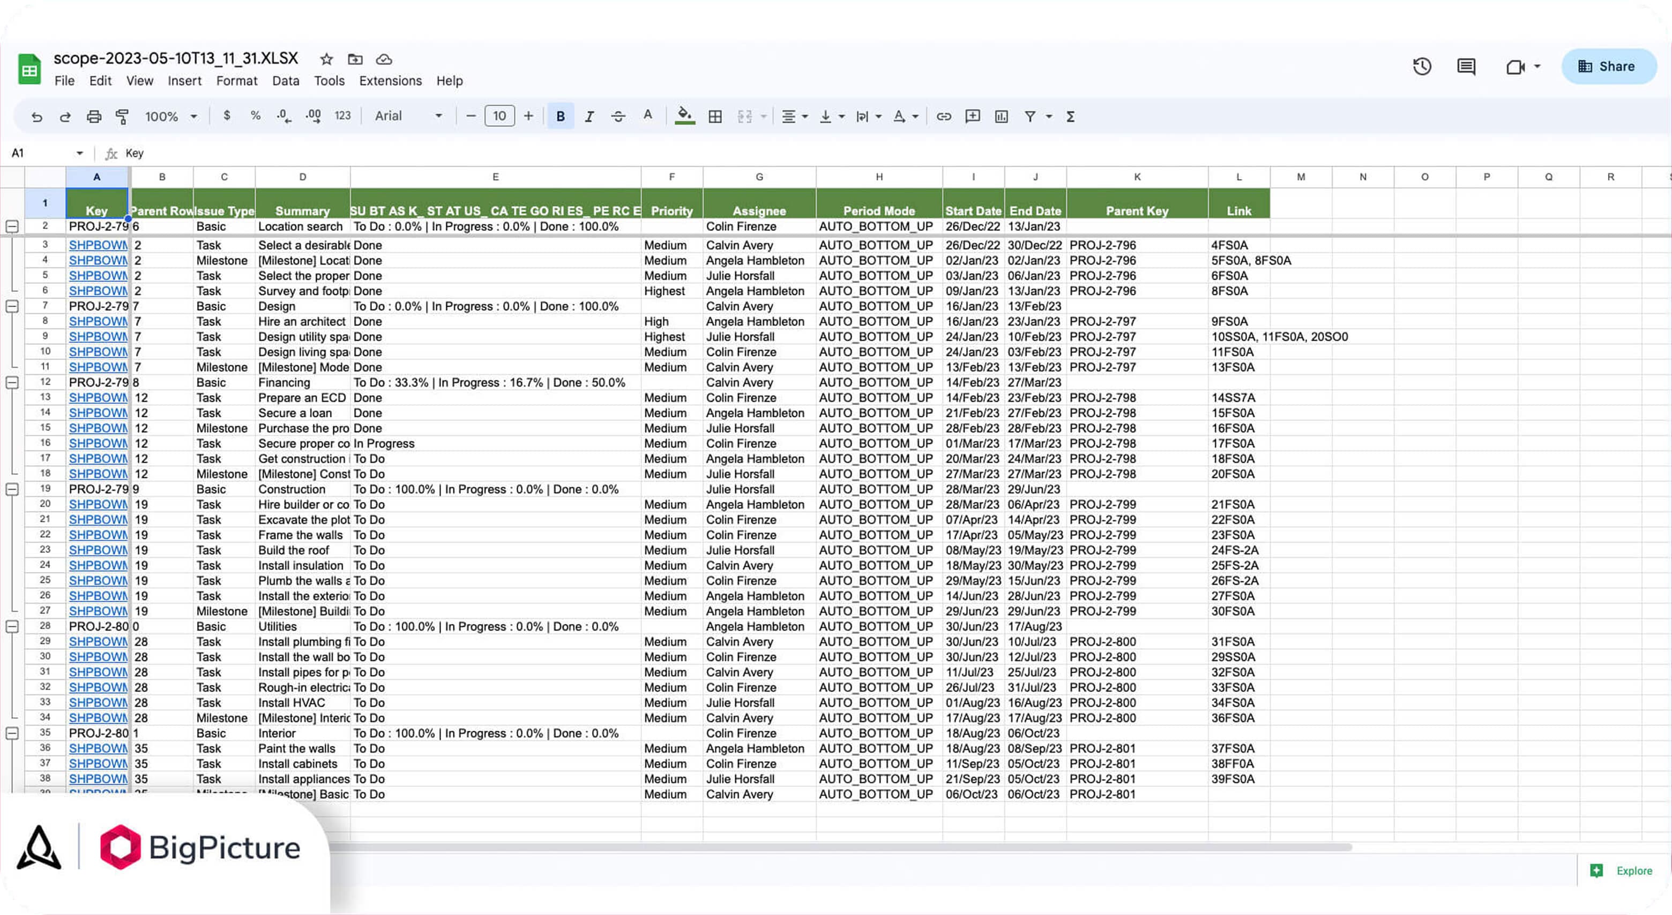This screenshot has height=915, width=1672.
Task: Click the Functions sigma icon
Action: click(x=1071, y=117)
